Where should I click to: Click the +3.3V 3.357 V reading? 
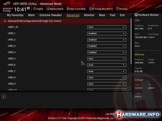[138, 97]
